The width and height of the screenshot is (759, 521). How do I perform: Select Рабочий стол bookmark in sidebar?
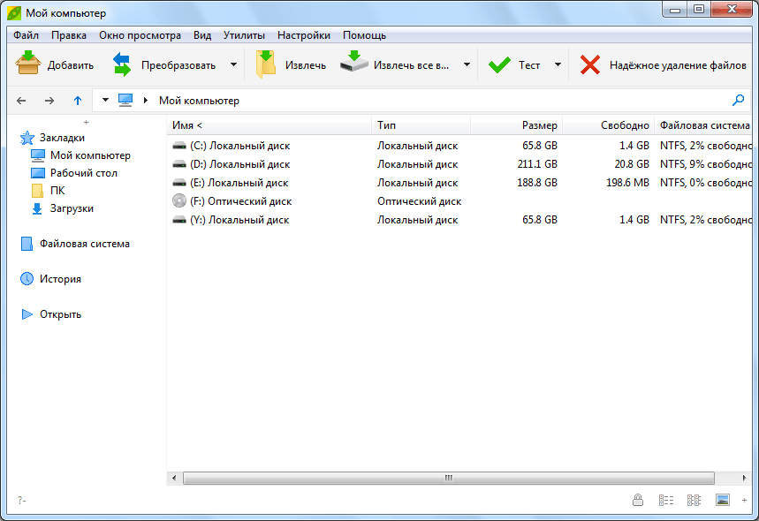pos(83,173)
